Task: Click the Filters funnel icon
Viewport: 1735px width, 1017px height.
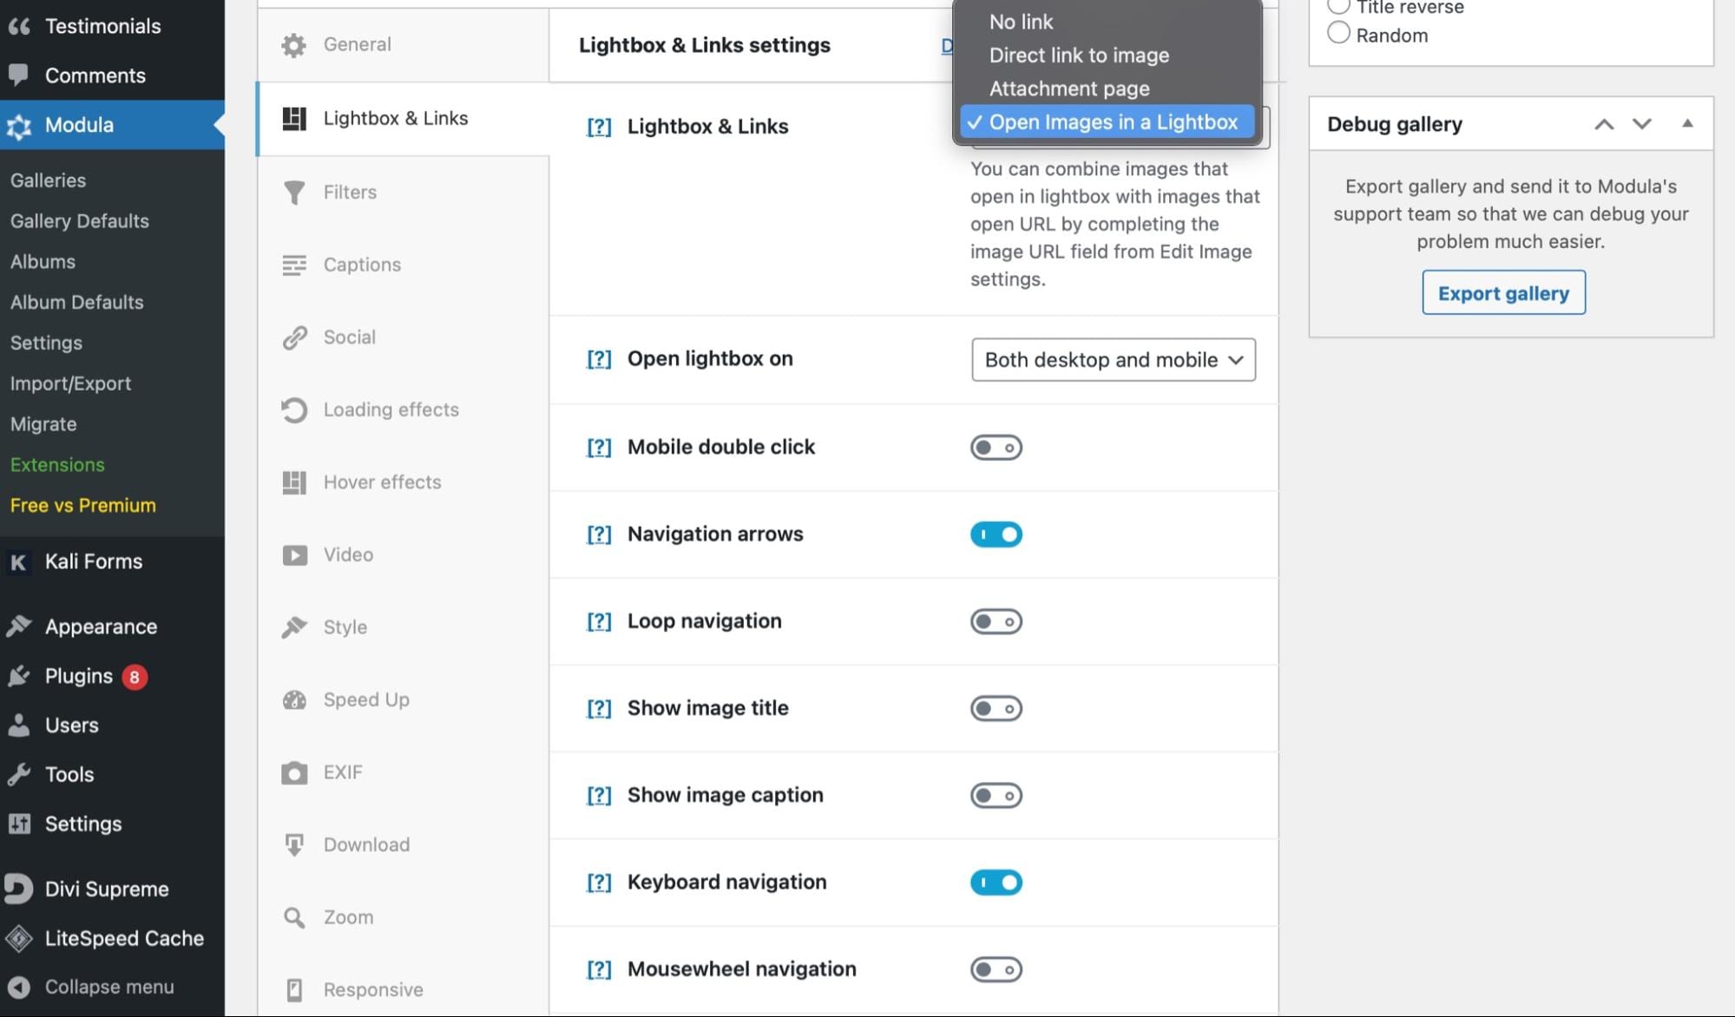Action: point(294,193)
